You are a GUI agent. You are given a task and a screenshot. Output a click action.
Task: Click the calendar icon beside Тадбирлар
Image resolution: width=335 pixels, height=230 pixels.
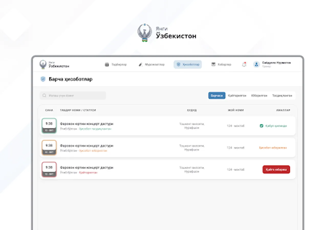(x=107, y=64)
